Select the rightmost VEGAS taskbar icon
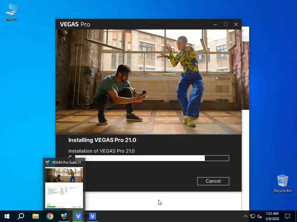297x222 pixels. tap(93, 216)
